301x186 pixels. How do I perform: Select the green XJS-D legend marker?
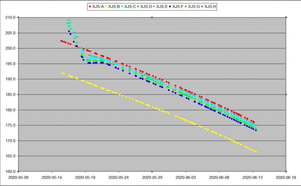138,6
